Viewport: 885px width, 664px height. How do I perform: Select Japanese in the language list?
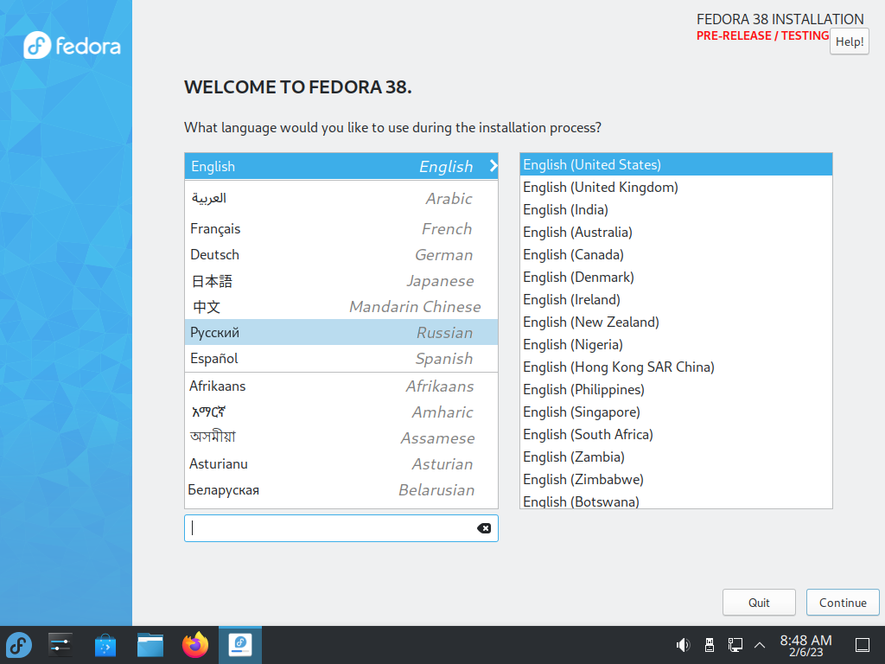(x=341, y=281)
